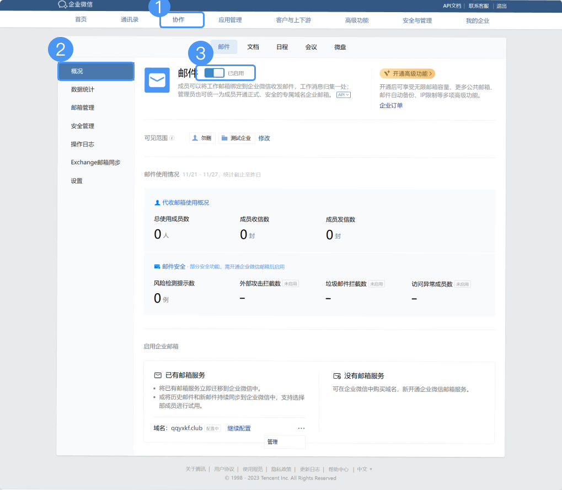This screenshot has height=490, width=562.
Task: Click the 已有邮箱服务 envelope icon
Action: 158,375
